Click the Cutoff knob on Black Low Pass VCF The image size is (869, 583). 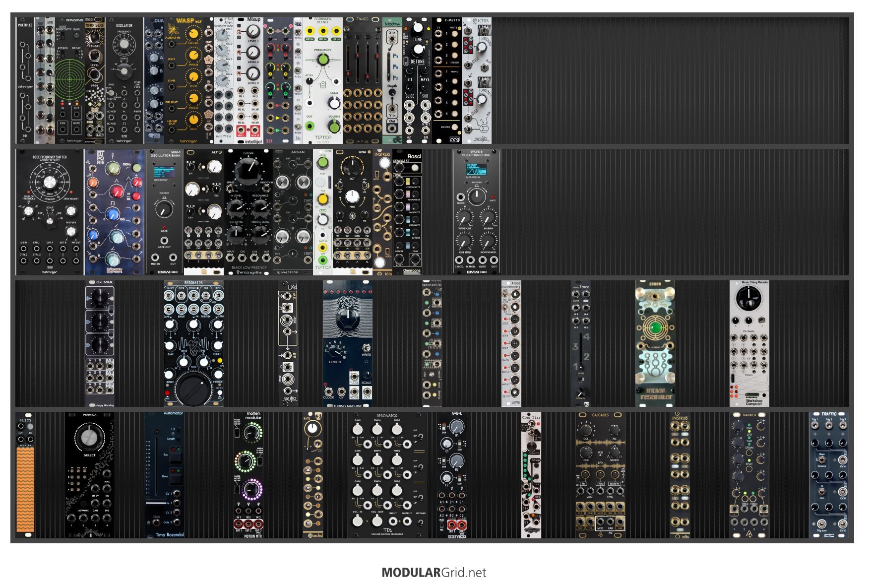click(x=248, y=170)
